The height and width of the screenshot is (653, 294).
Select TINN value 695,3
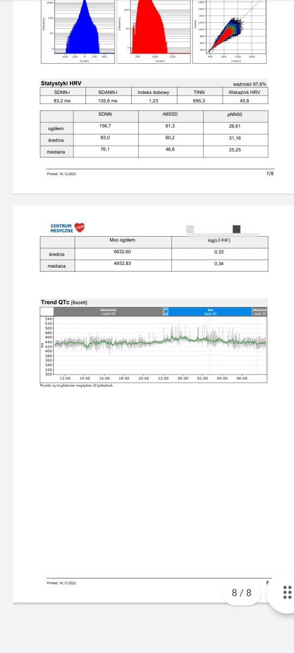(x=200, y=100)
